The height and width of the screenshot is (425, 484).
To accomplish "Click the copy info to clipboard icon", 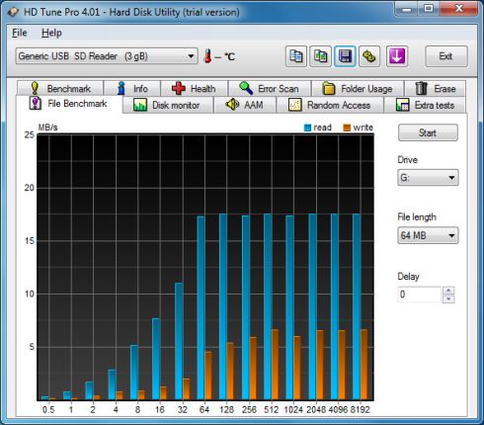I will coord(296,56).
